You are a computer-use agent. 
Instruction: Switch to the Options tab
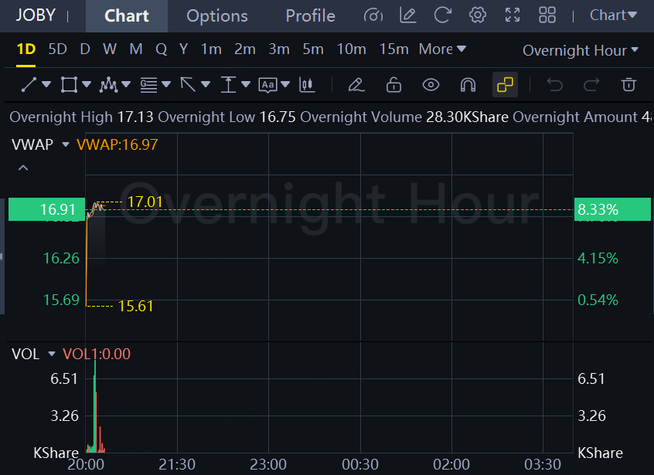click(217, 15)
